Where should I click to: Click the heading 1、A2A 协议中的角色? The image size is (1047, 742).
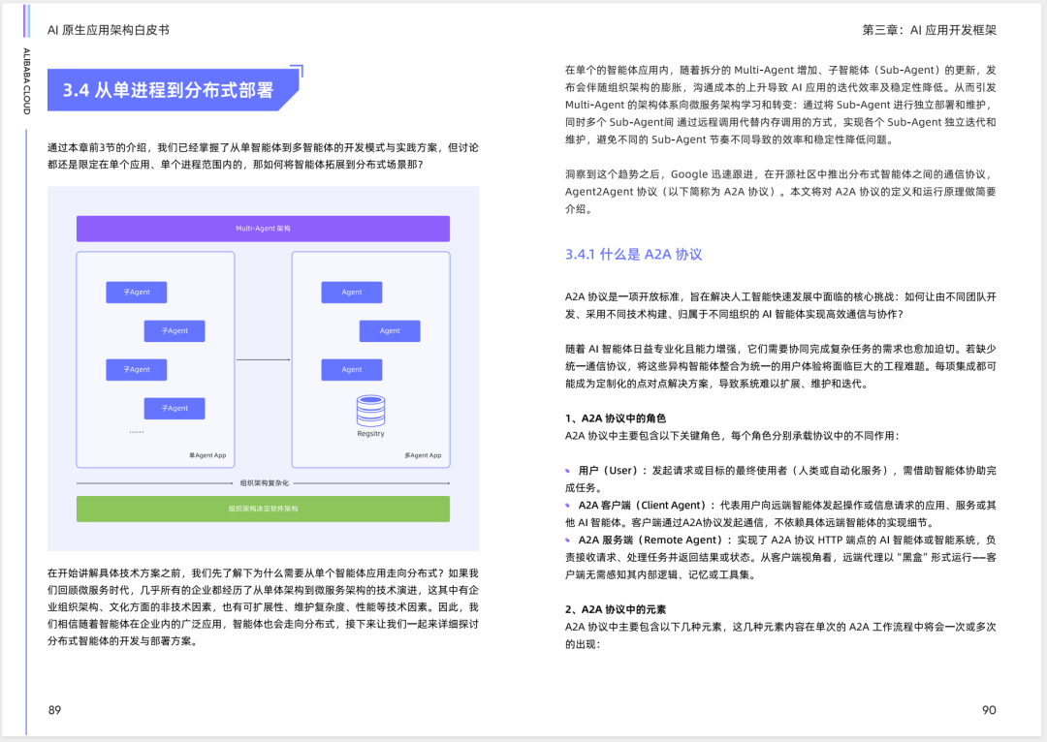click(616, 418)
